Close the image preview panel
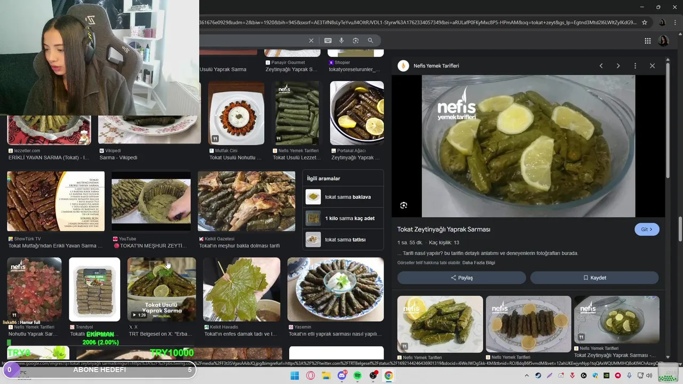Image resolution: width=683 pixels, height=384 pixels. point(652,66)
